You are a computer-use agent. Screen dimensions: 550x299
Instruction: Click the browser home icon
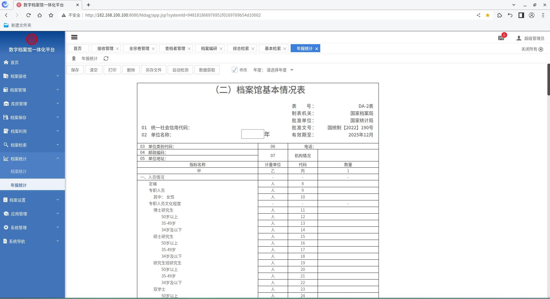[40, 15]
